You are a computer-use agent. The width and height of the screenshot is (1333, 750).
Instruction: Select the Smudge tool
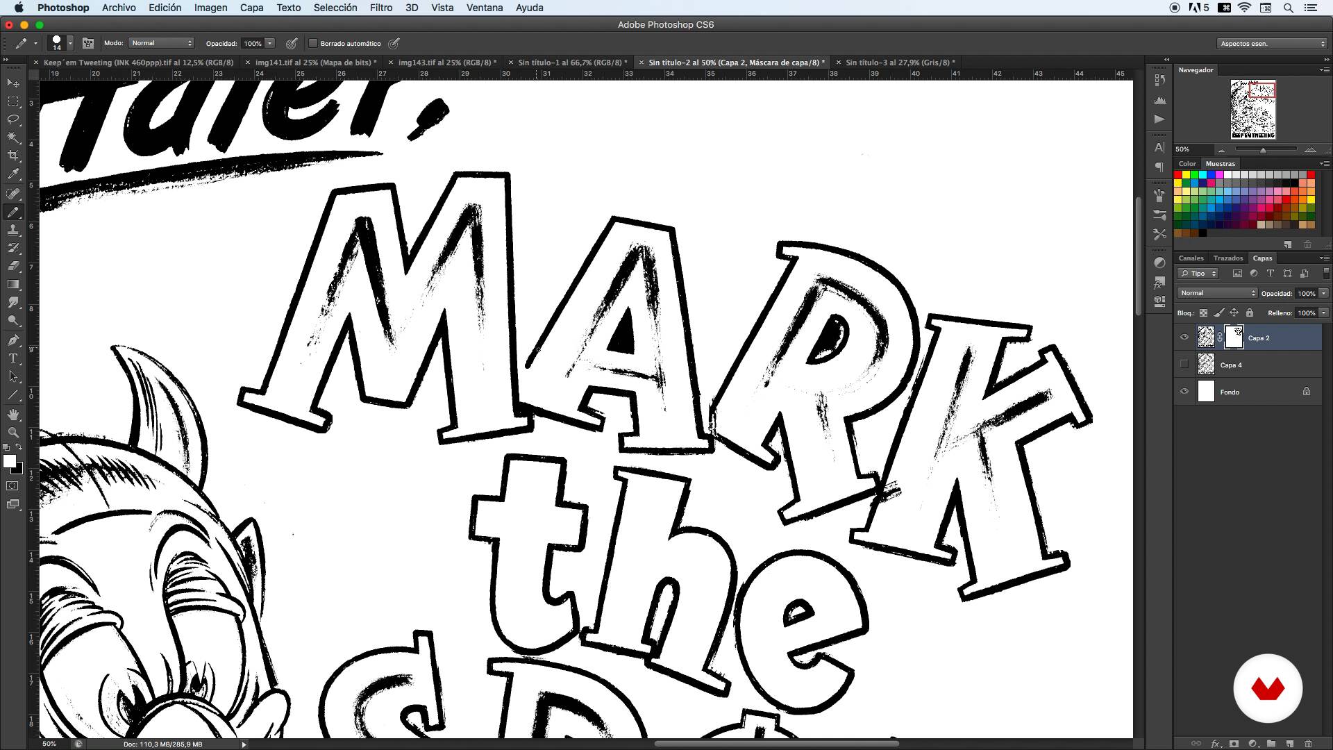[x=12, y=303]
